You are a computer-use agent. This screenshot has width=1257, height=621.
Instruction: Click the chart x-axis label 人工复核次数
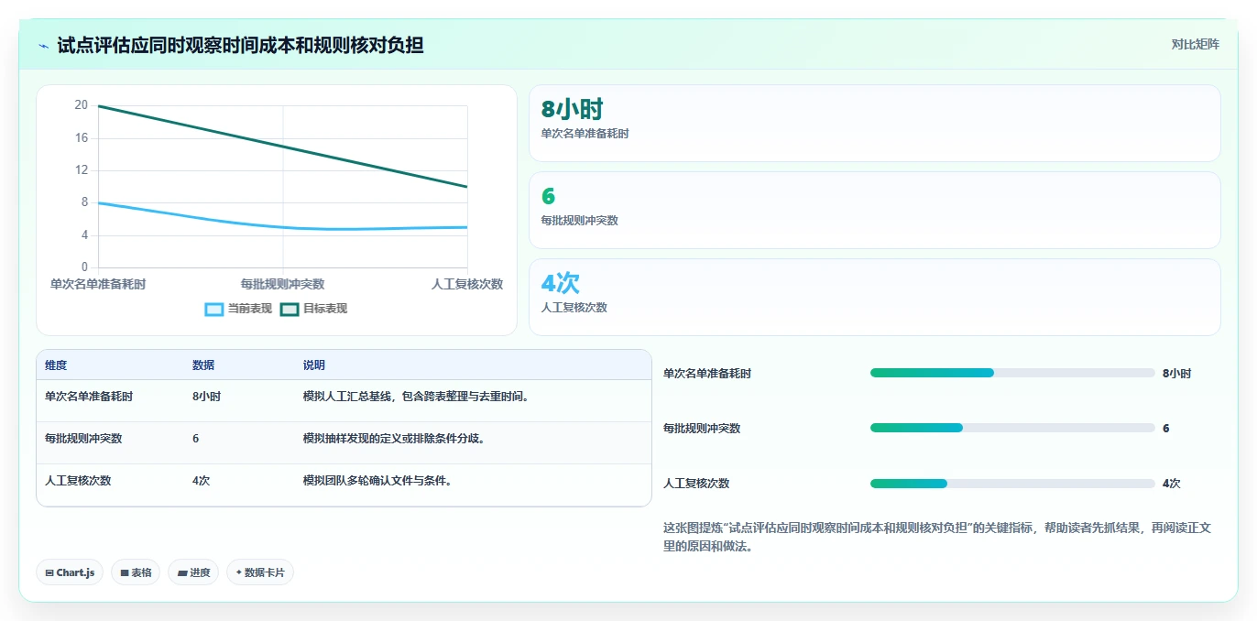467,285
